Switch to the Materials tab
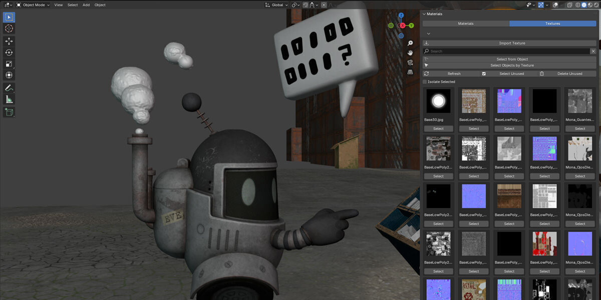Screen dimensions: 601x300 pos(466,23)
